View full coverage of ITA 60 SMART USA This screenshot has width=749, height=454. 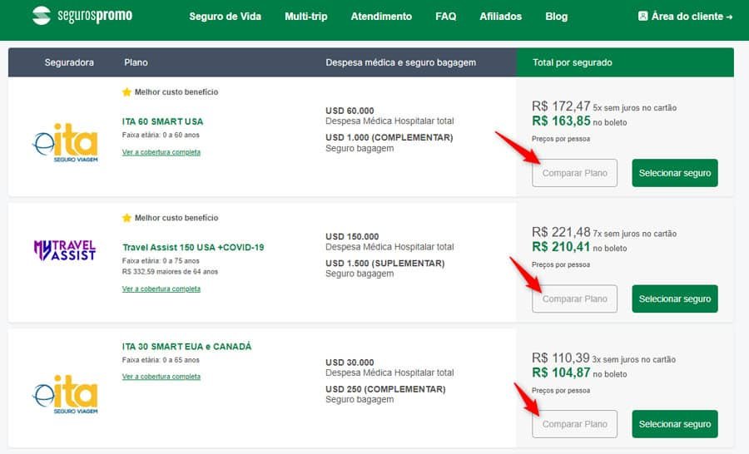click(x=161, y=152)
